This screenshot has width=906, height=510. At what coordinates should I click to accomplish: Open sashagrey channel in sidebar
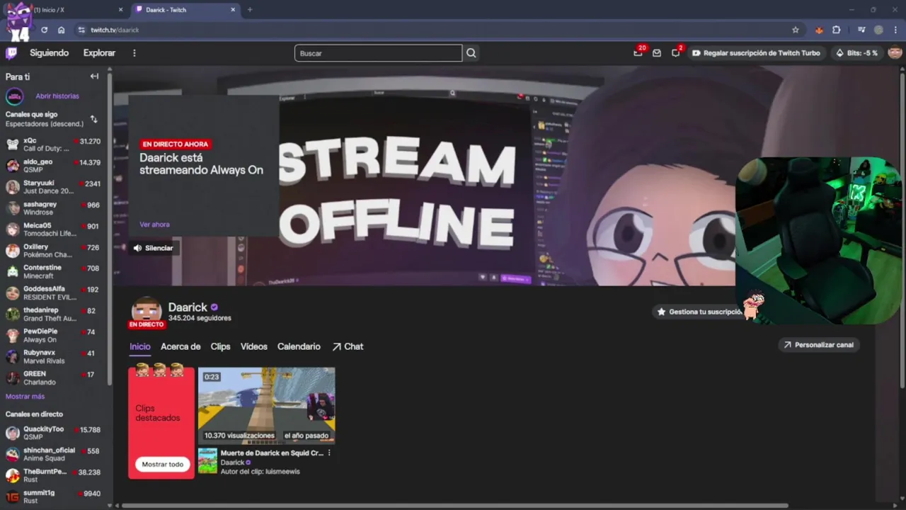53,208
